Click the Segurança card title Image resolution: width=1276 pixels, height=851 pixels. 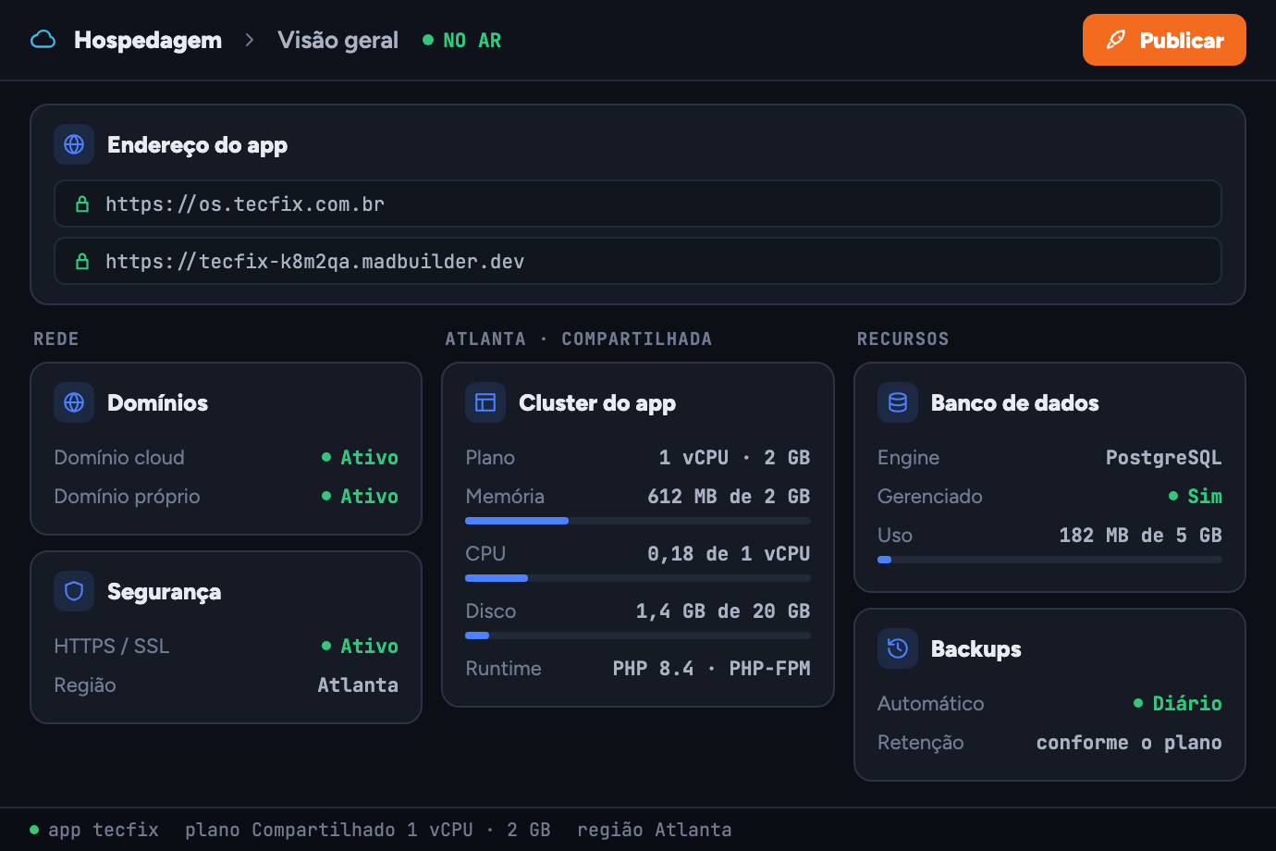point(165,591)
